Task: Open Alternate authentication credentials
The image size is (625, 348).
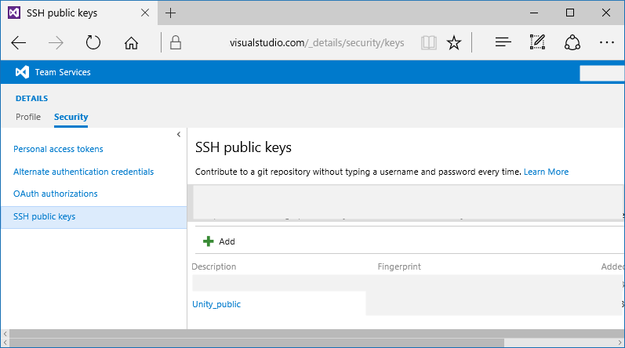Action: click(x=83, y=172)
